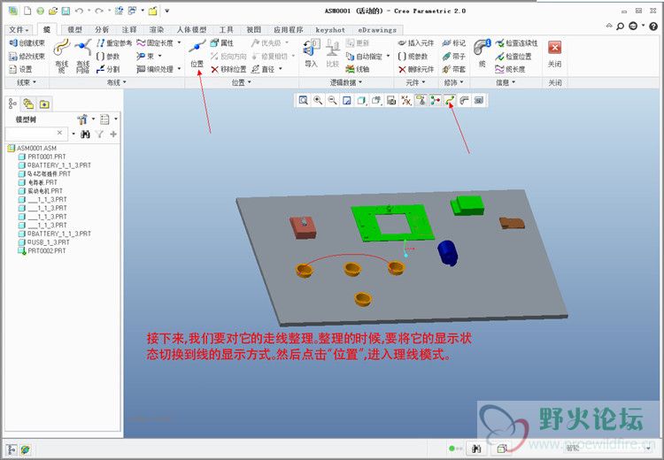Select PRT0001.PRT in model tree
This screenshot has width=664, height=460.
tap(42, 157)
